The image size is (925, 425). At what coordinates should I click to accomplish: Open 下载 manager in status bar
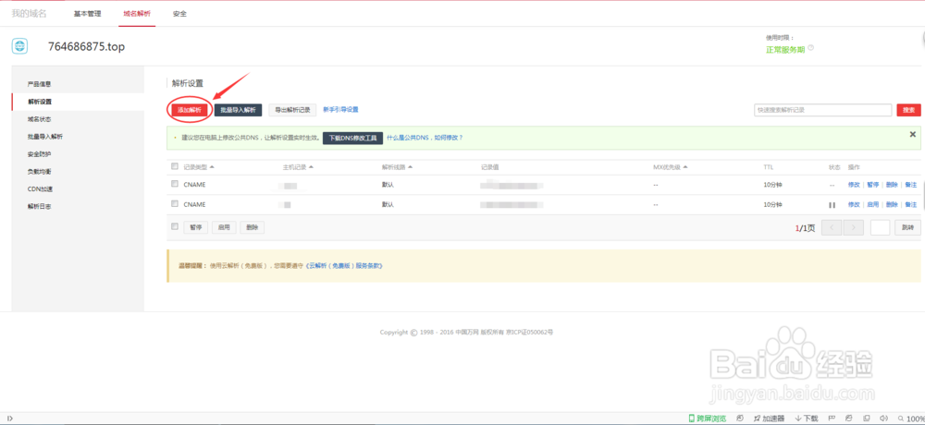point(807,419)
